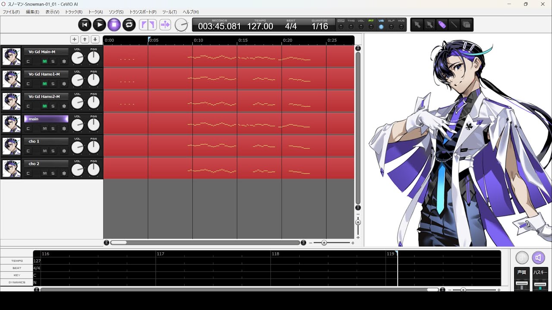
Task: Enable the HUS parameter button
Action: coord(401,25)
